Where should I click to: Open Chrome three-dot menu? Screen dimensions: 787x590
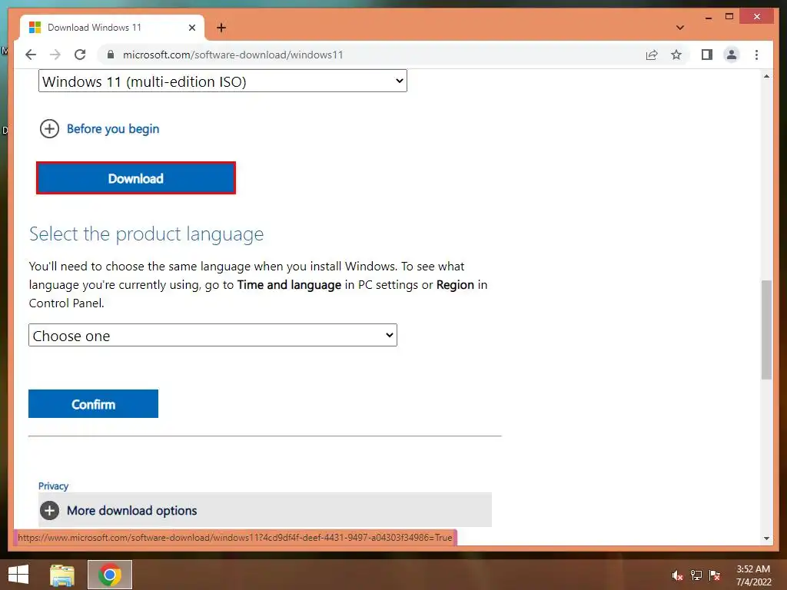756,55
